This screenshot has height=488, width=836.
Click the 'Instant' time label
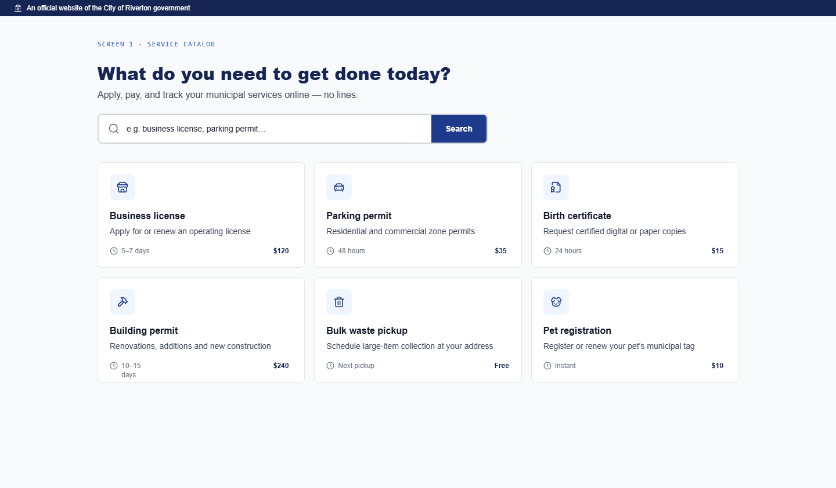(x=565, y=366)
